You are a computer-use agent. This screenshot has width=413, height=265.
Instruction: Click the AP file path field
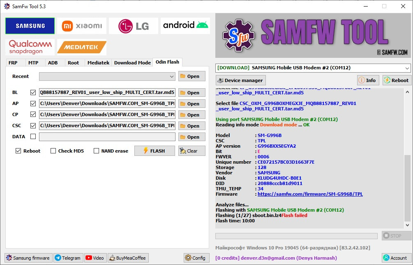click(x=107, y=104)
